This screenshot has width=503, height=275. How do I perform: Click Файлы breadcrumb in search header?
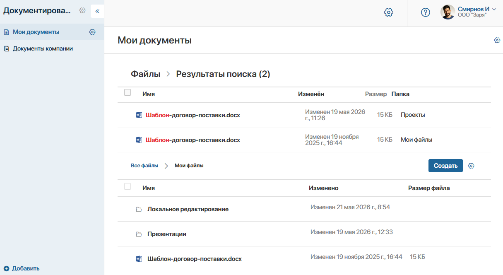point(146,74)
